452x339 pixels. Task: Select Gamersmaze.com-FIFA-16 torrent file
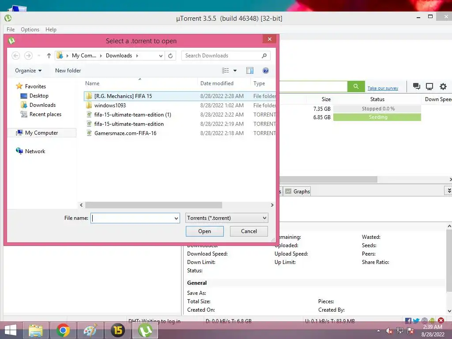[x=180, y=133]
